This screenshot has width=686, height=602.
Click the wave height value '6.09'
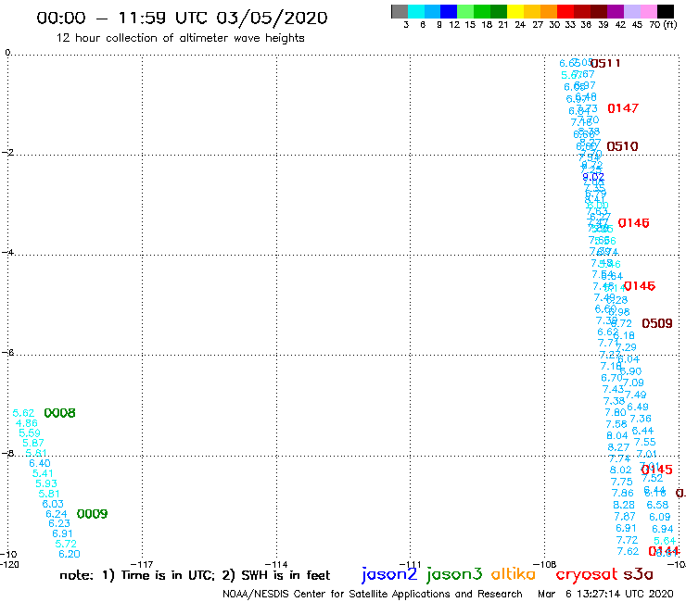660,517
